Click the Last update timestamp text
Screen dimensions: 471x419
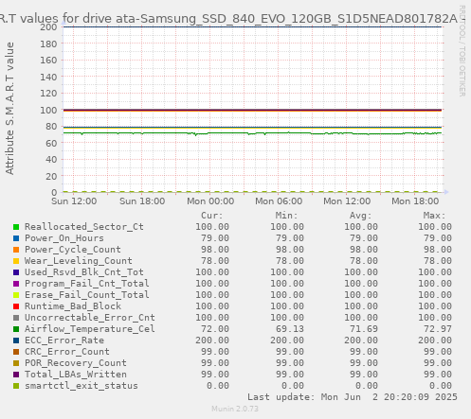[x=353, y=397]
